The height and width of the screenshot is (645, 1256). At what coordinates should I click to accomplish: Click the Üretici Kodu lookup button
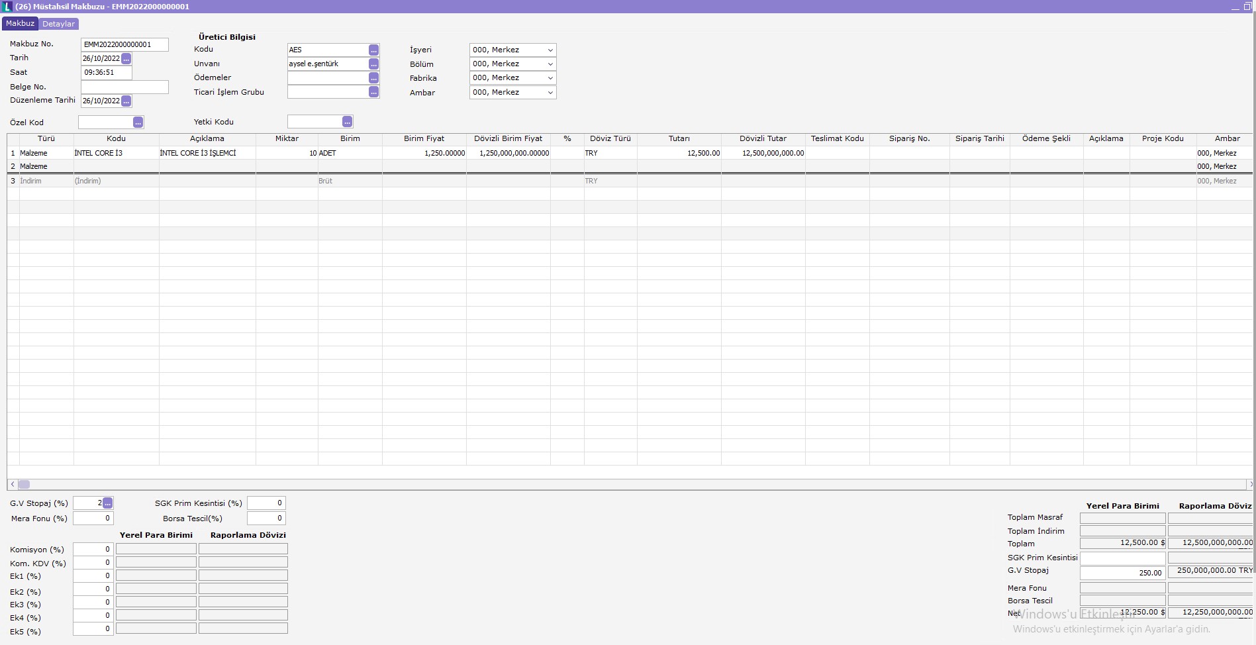click(373, 50)
